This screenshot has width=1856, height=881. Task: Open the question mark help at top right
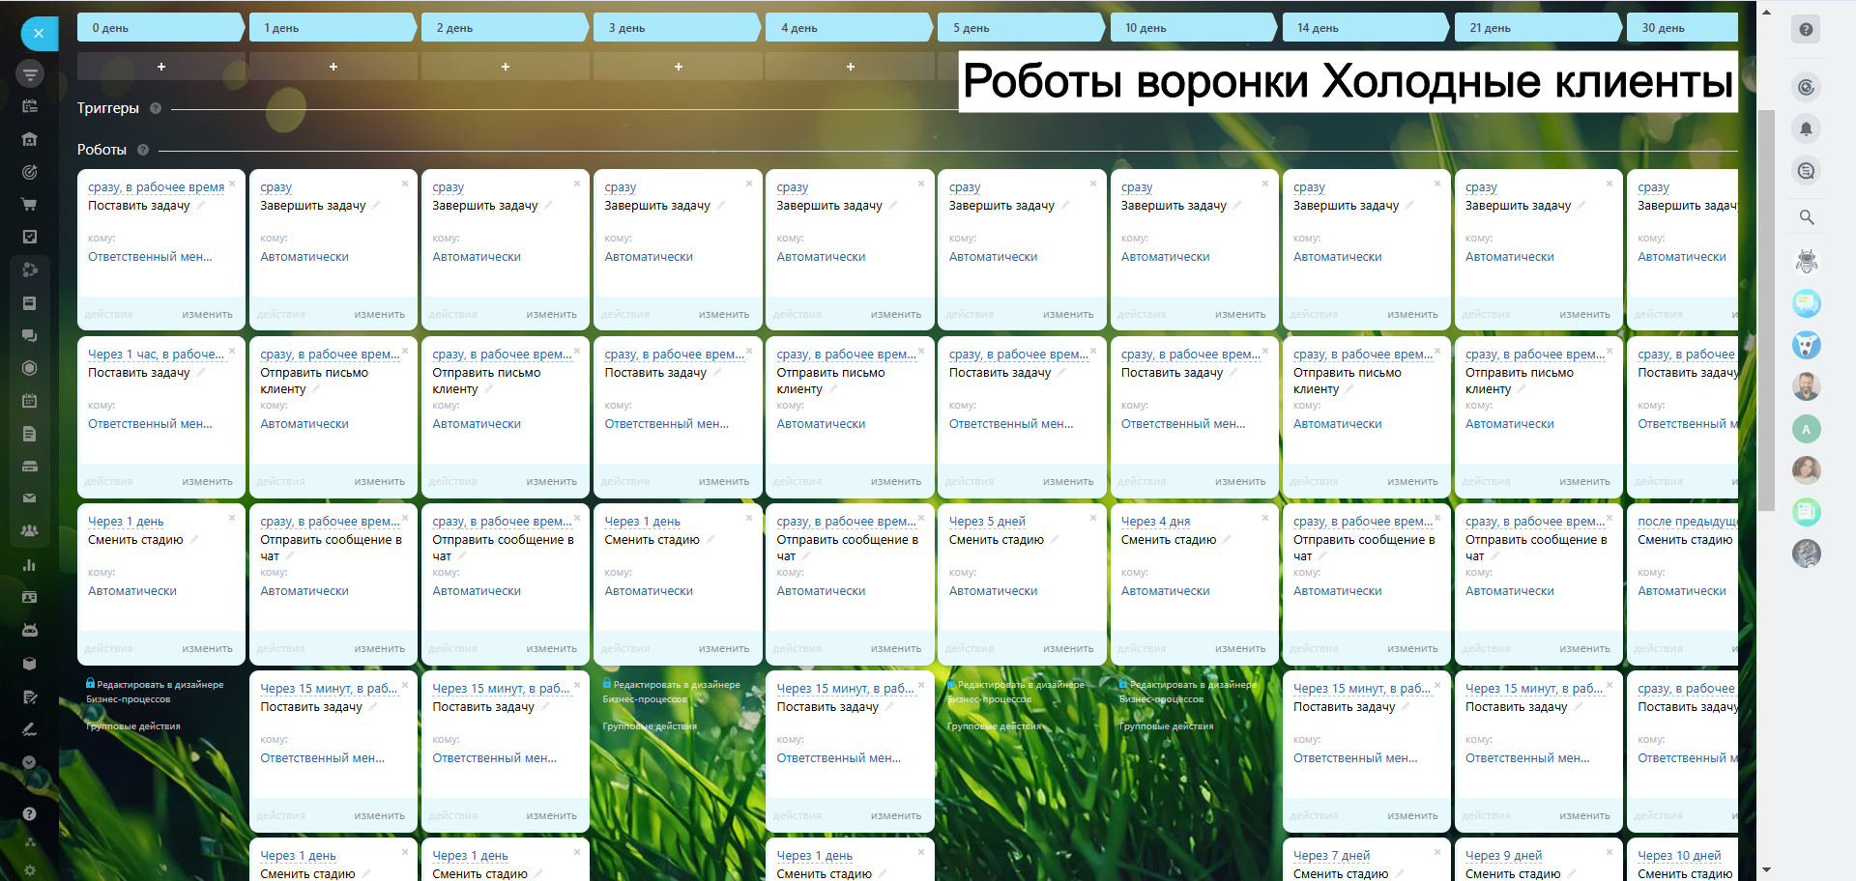point(1805,29)
